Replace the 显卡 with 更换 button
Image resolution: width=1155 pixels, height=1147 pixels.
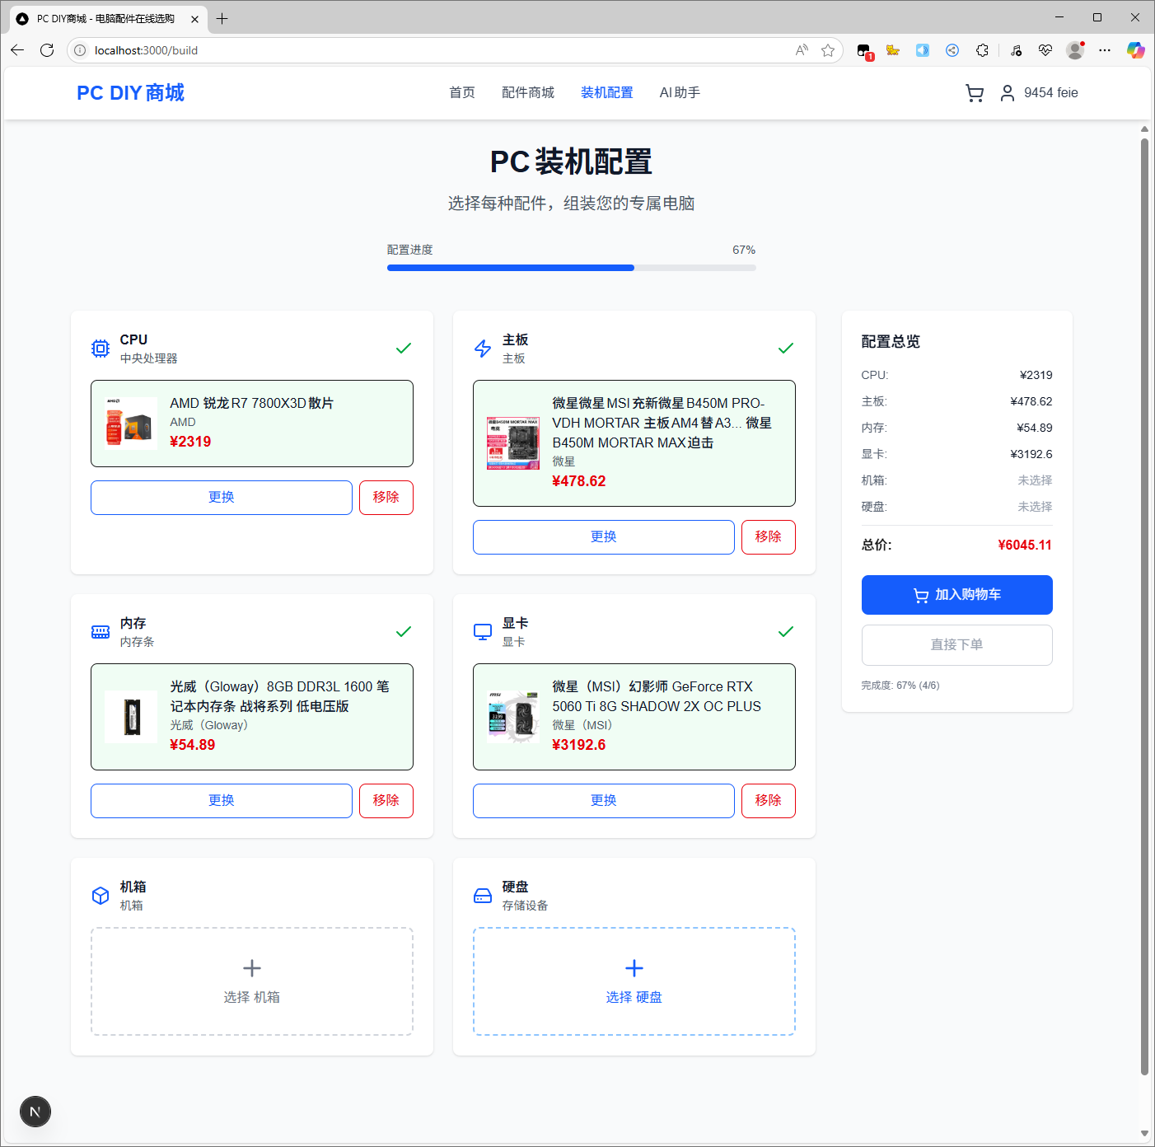[x=603, y=801]
